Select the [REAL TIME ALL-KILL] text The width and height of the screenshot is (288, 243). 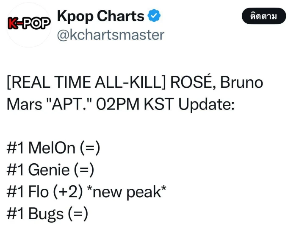point(86,82)
